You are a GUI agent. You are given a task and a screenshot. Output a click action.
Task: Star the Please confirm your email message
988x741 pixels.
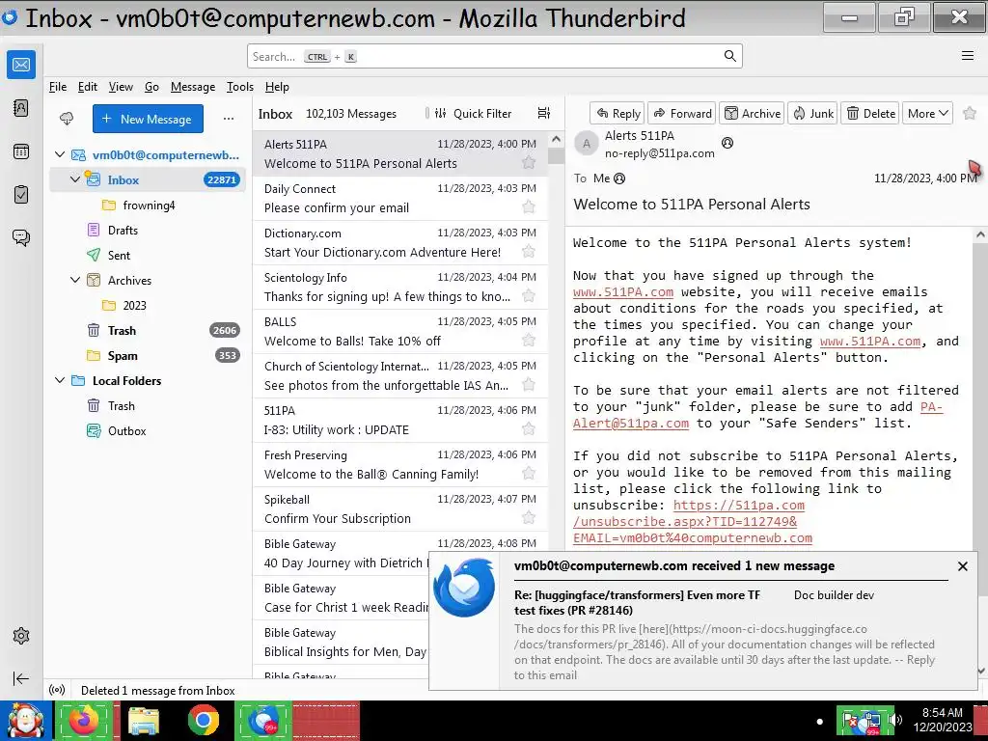click(x=529, y=206)
